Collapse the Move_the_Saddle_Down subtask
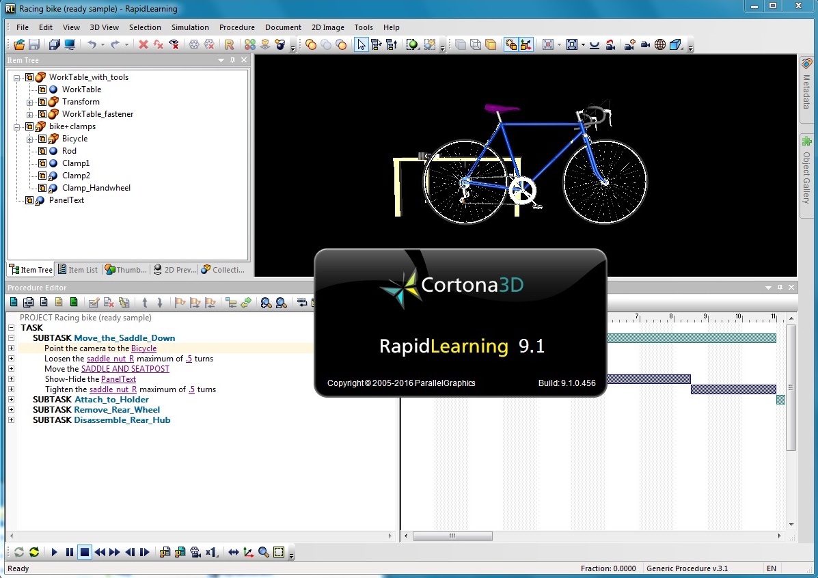 [12, 338]
